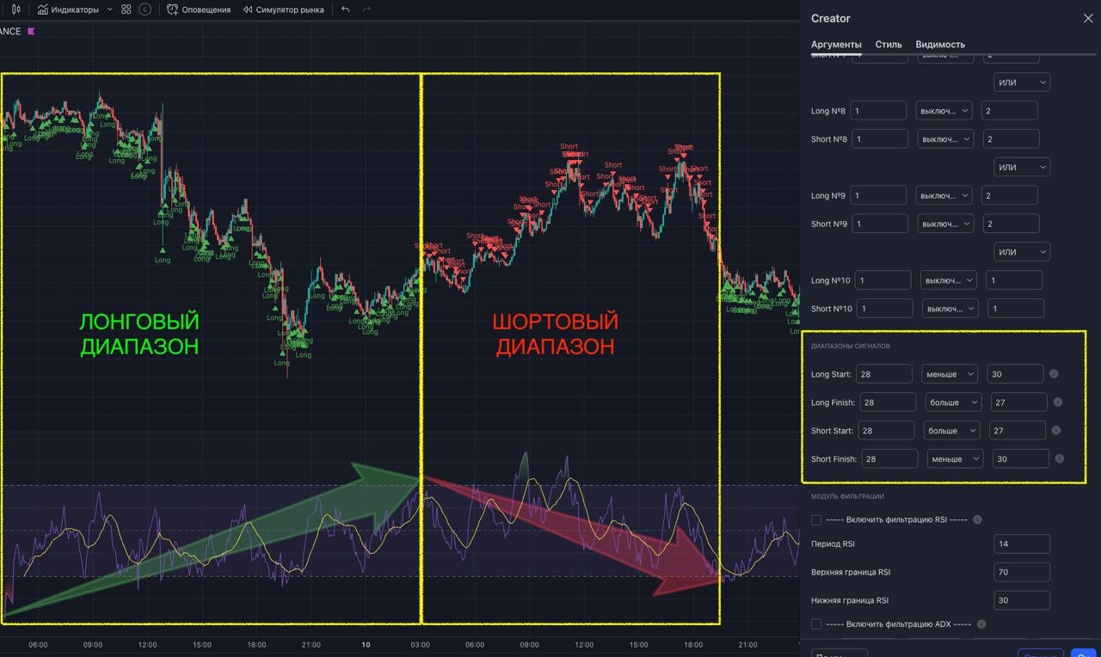Open the Long №8 condition dropdown

944,111
